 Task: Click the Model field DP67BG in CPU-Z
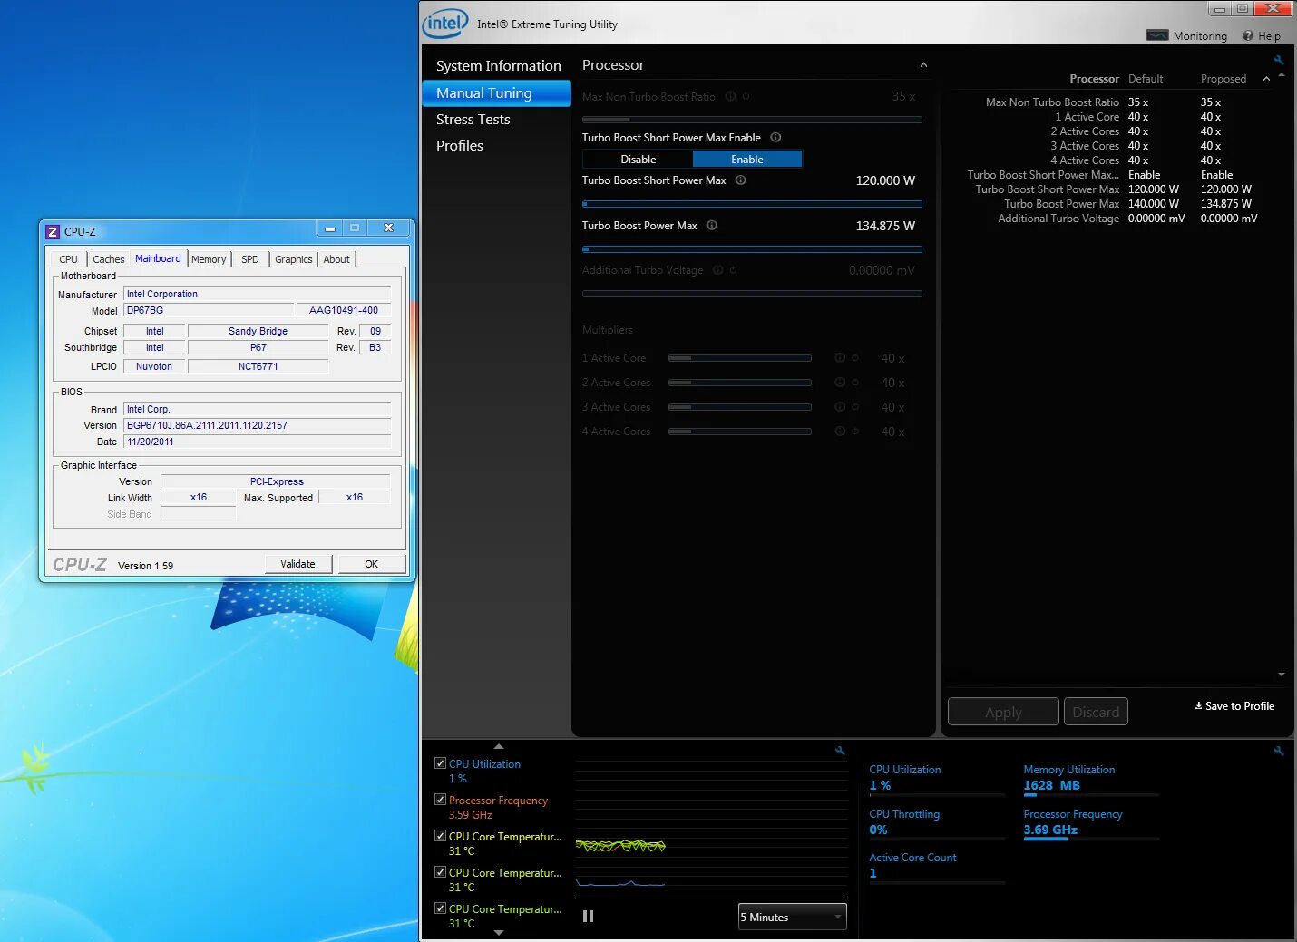[x=208, y=310]
